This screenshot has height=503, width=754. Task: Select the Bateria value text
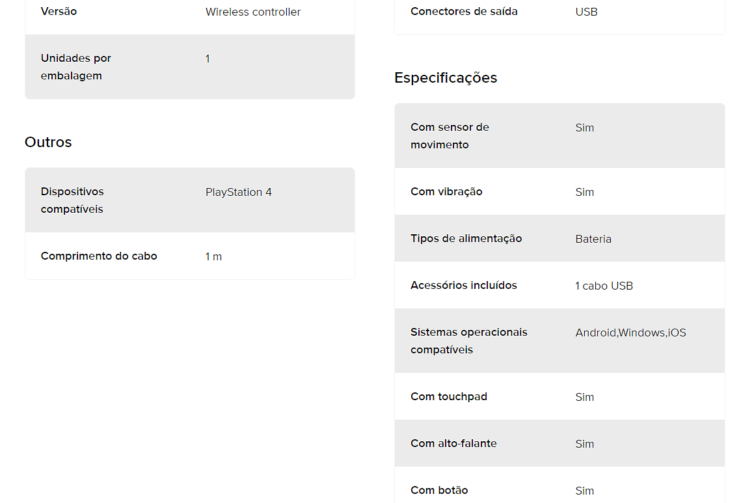593,239
